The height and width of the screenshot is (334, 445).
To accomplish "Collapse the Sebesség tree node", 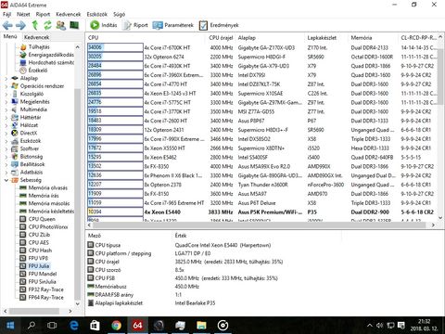I will pos(6,180).
